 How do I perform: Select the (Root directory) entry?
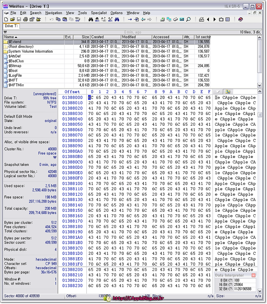tap(107, 47)
